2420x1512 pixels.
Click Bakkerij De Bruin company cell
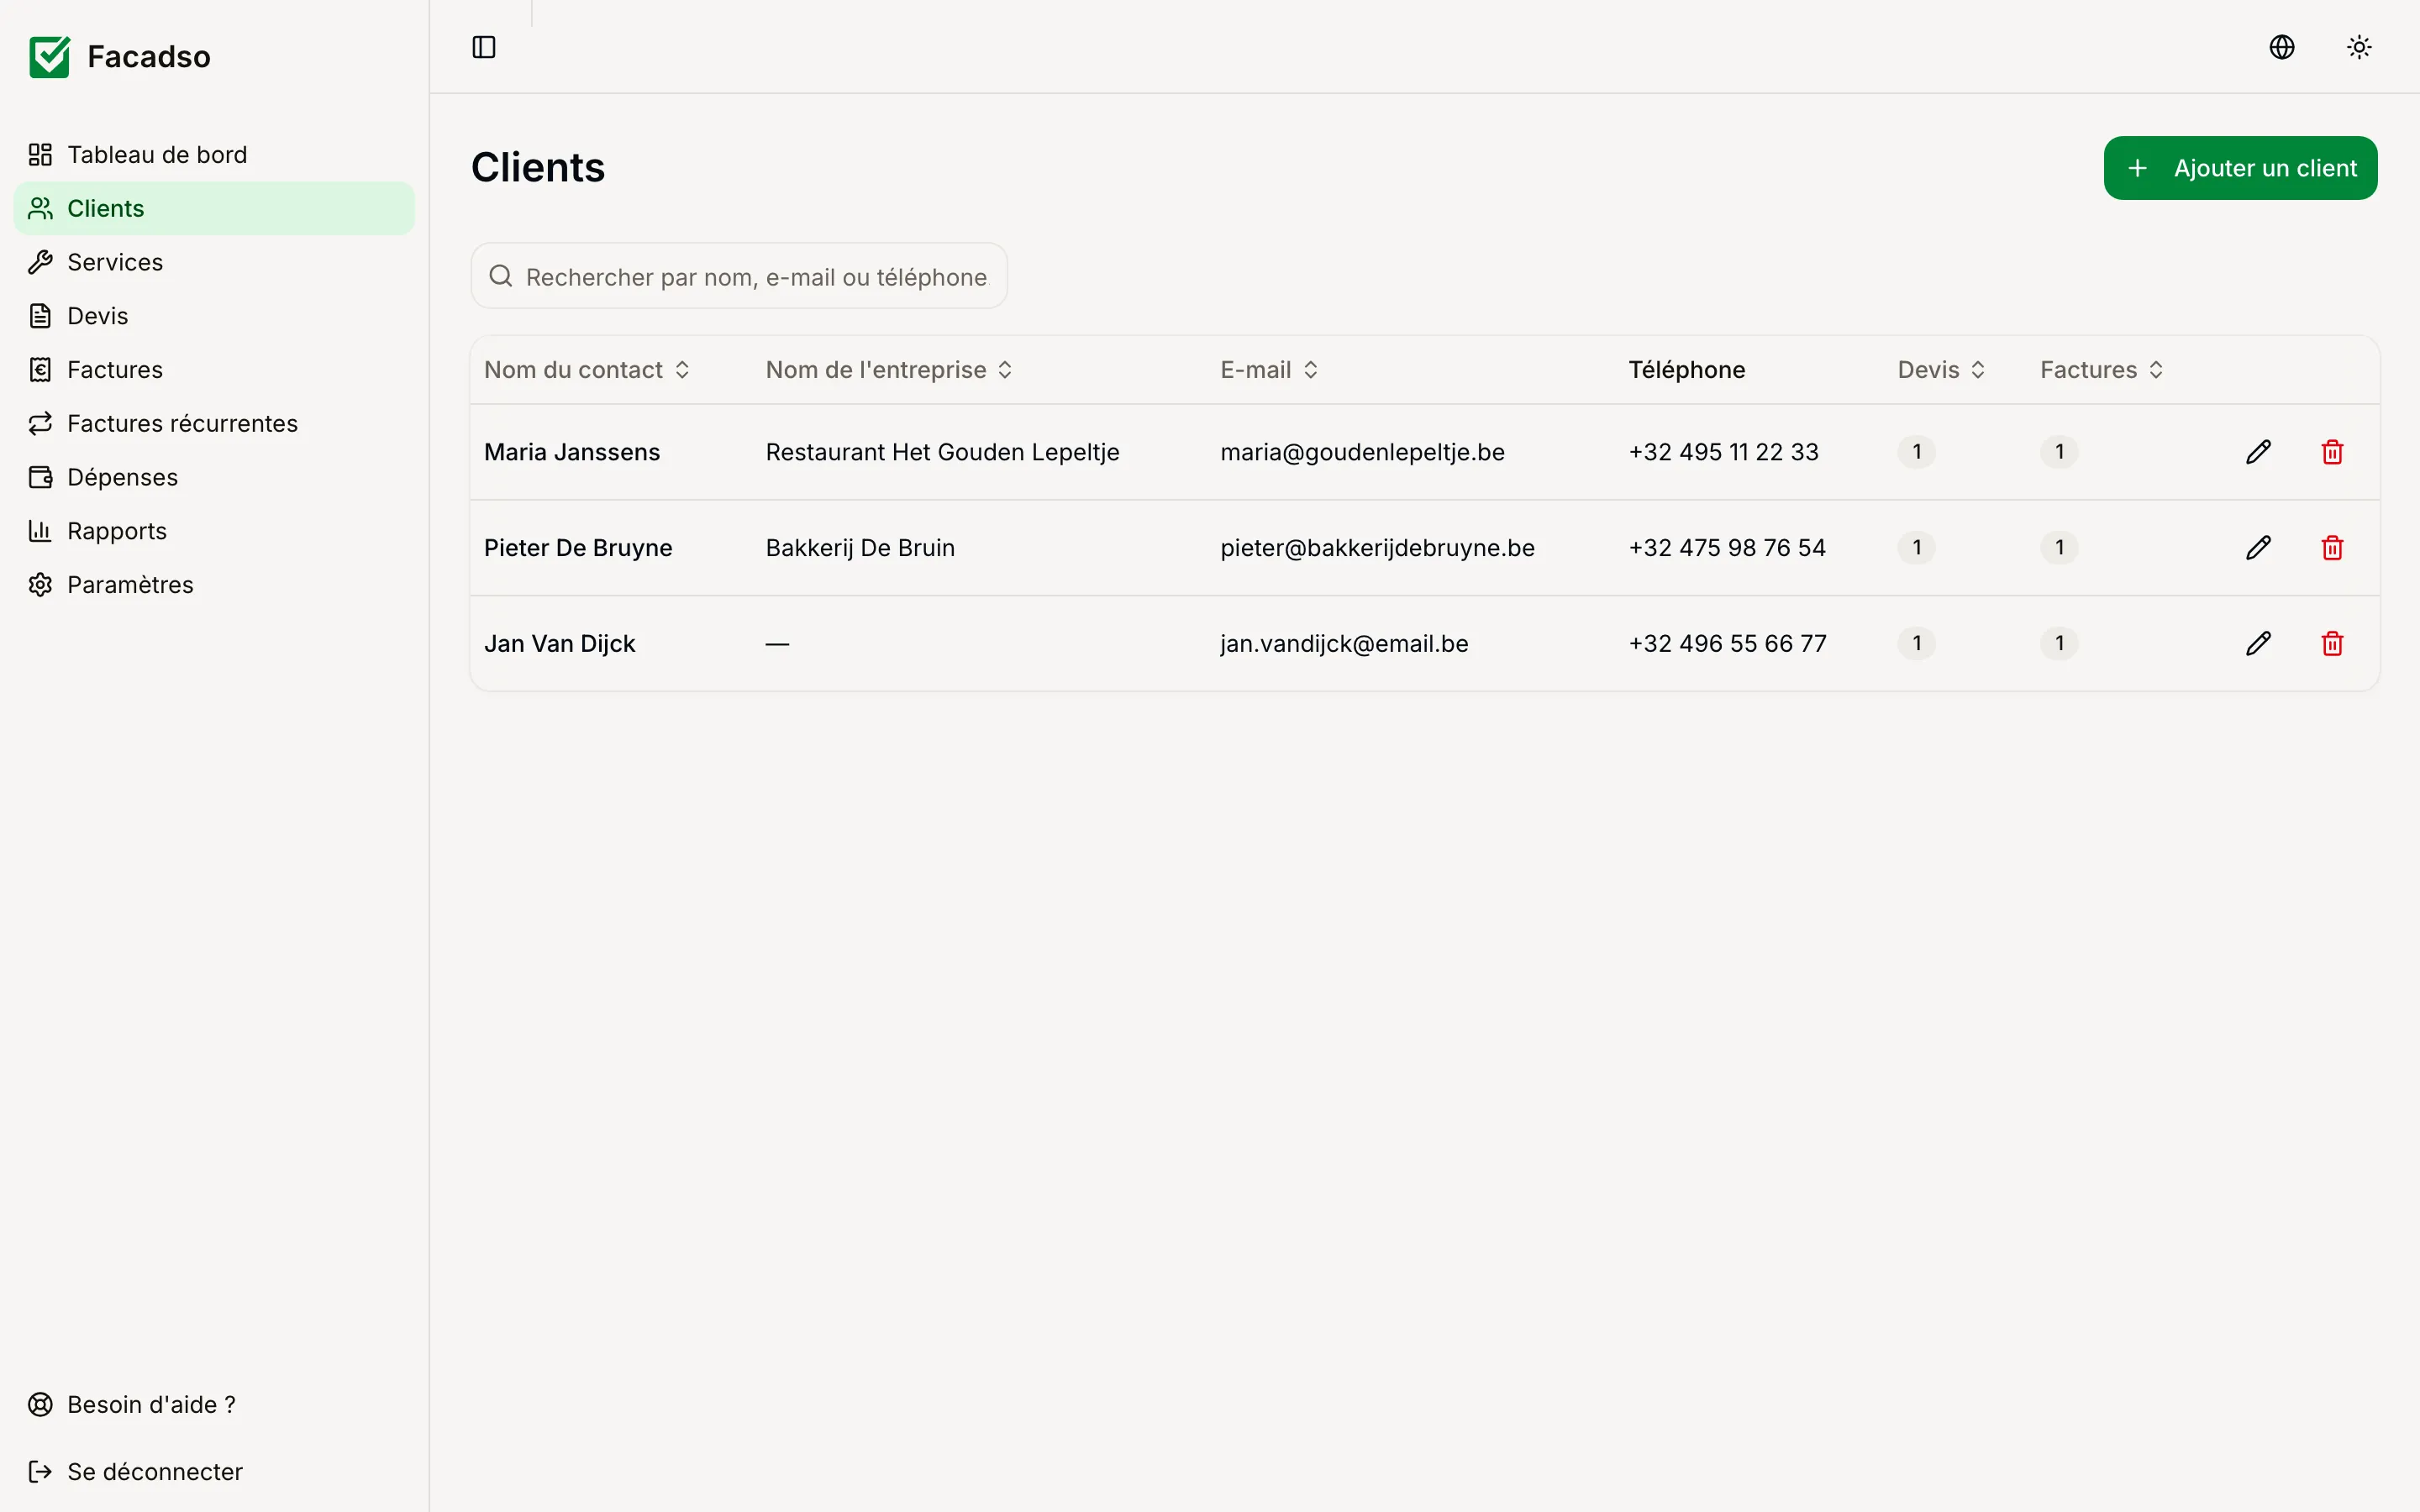[x=860, y=548]
